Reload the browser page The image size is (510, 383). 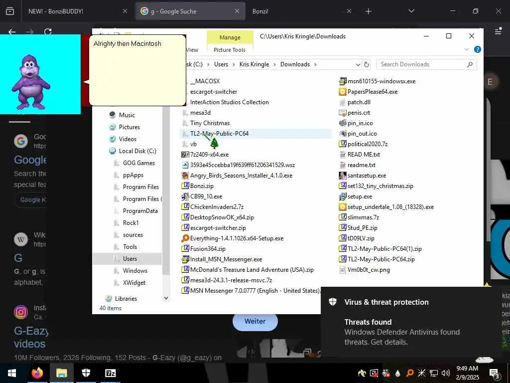[48, 31]
